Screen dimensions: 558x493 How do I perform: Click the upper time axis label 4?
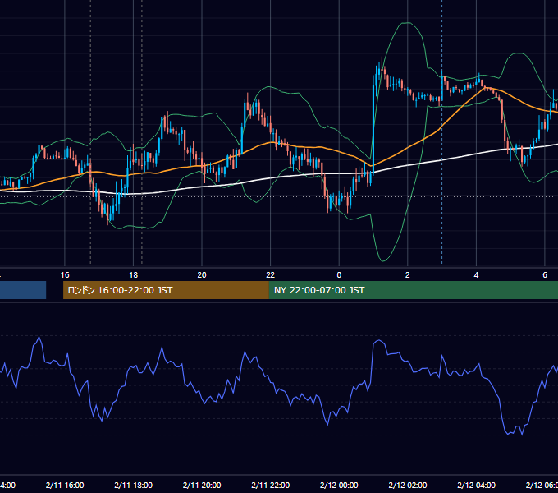(x=476, y=275)
